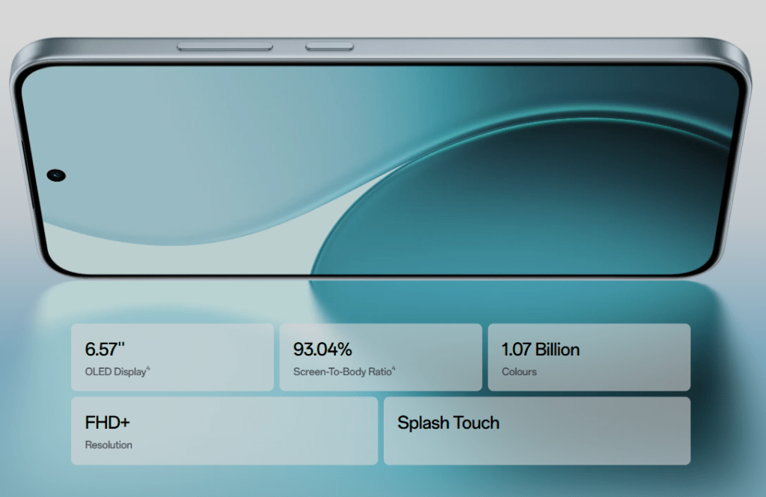Click the "Screen-To-Body Ratio" caption label

[x=341, y=372]
